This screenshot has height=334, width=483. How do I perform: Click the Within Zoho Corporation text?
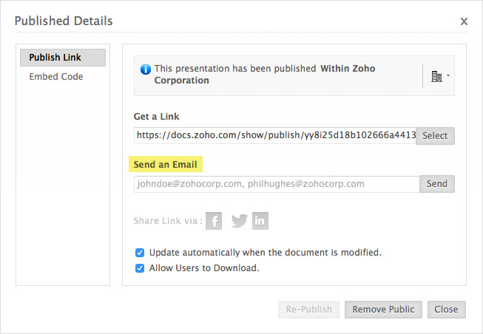[265, 74]
